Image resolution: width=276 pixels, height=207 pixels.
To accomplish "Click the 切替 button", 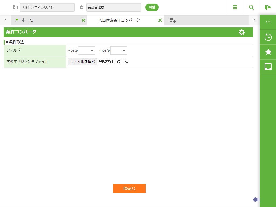I will tap(152, 7).
